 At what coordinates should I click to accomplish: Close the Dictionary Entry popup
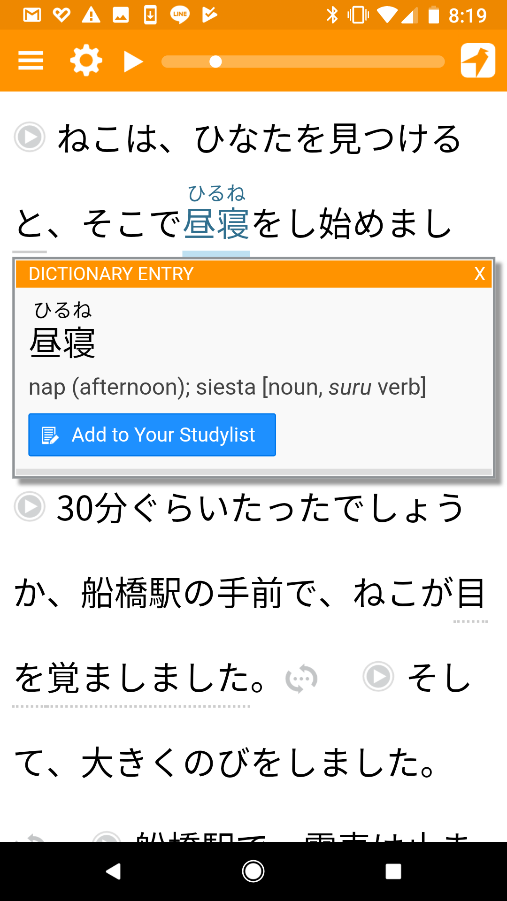pyautogui.click(x=479, y=274)
